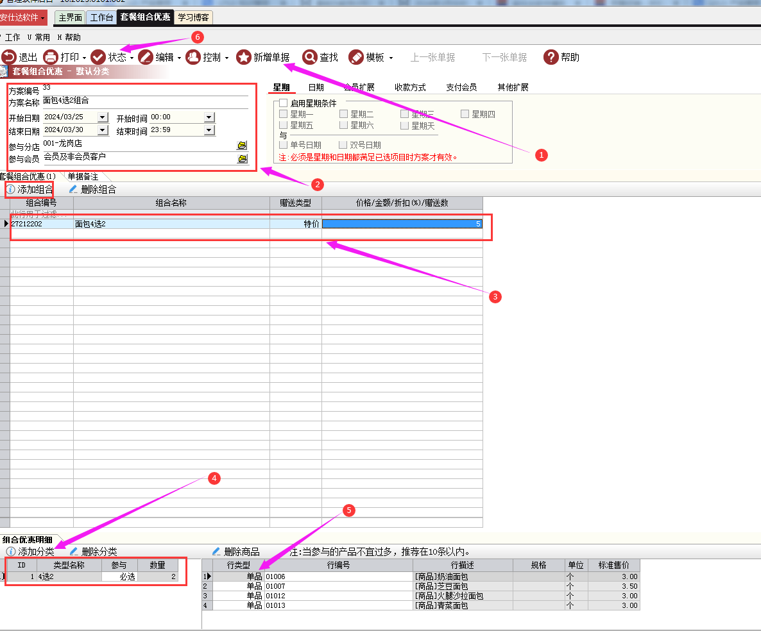The width and height of the screenshot is (761, 631).
Task: Open the 帮助 menu in menu bar
Action: [x=69, y=37]
